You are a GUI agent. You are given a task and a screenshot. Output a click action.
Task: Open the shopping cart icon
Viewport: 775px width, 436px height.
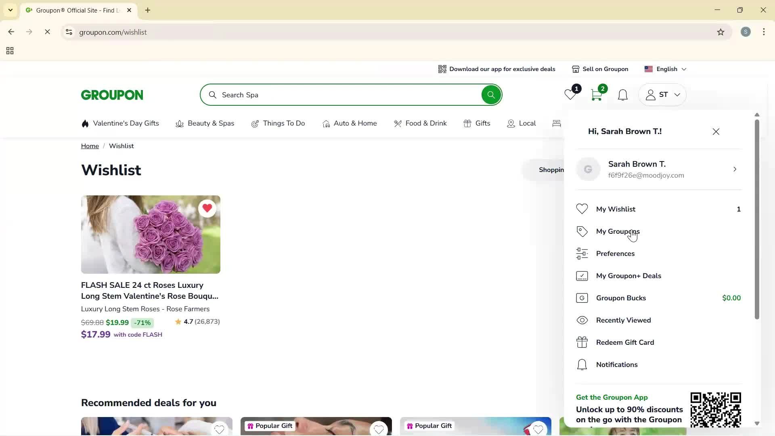click(x=596, y=95)
